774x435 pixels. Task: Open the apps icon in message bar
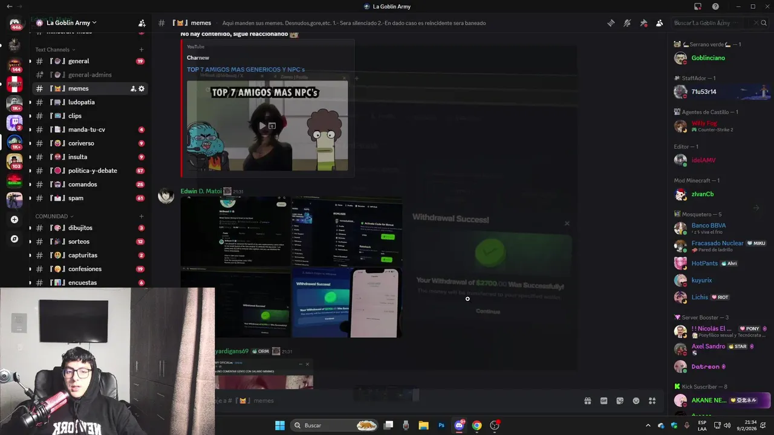click(652, 401)
